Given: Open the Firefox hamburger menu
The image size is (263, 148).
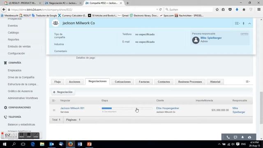Looking at the screenshot, I should [x=259, y=9].
